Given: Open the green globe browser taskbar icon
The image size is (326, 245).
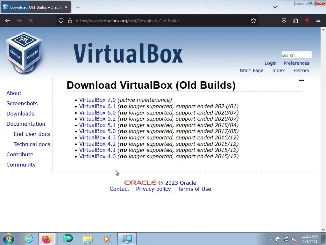Looking at the screenshot, I should click(x=68, y=239).
